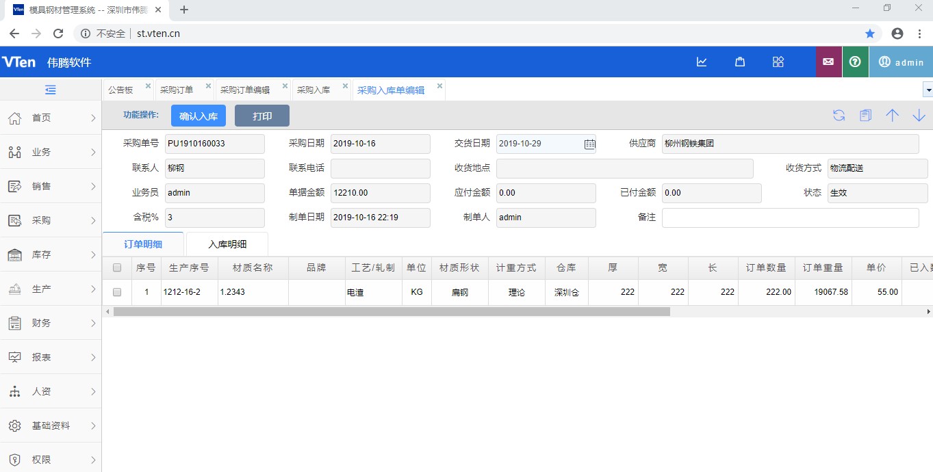The height and width of the screenshot is (472, 933).
Task: Open the help question mark icon
Action: (855, 62)
